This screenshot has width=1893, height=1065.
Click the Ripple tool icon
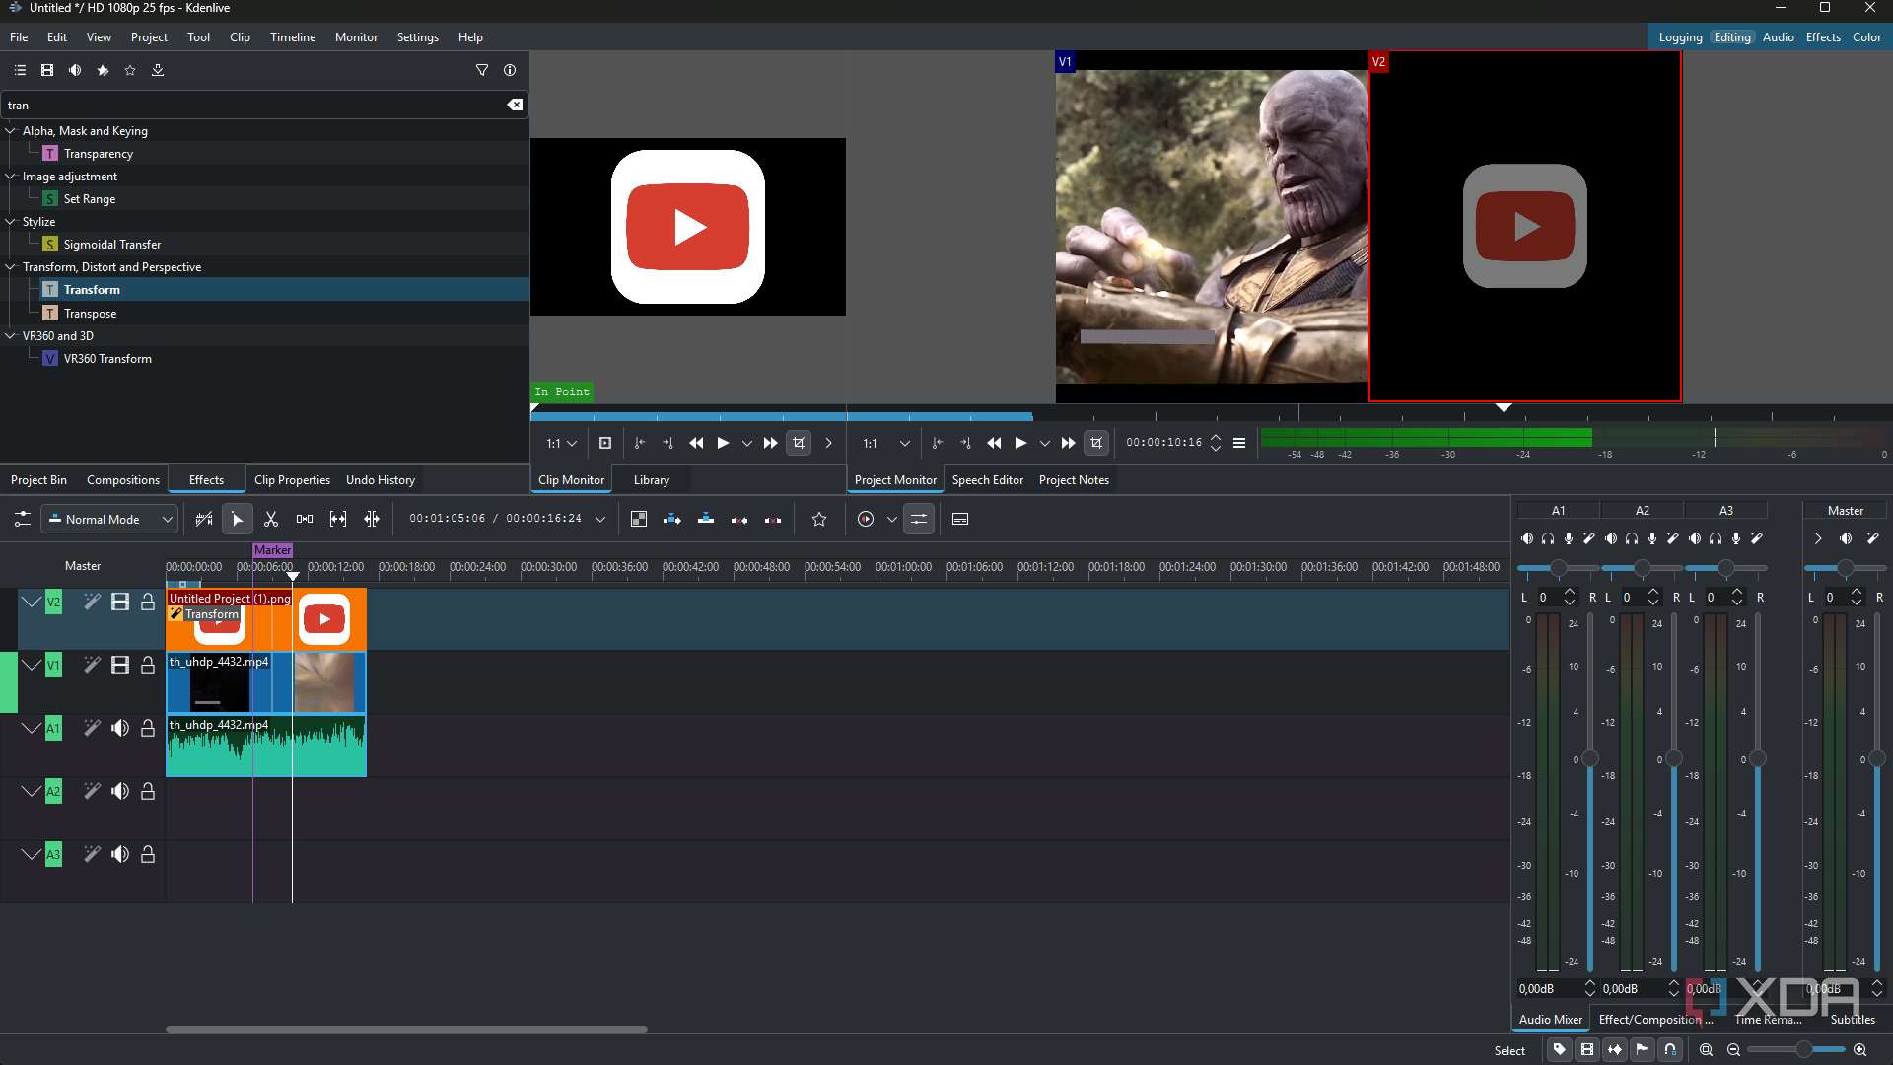[372, 520]
